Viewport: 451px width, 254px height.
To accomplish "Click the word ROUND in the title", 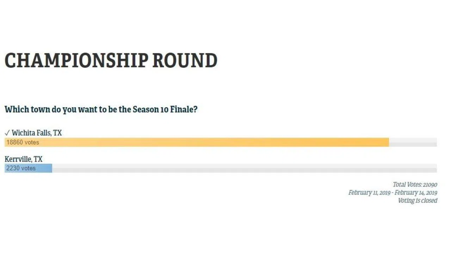I will (x=185, y=60).
